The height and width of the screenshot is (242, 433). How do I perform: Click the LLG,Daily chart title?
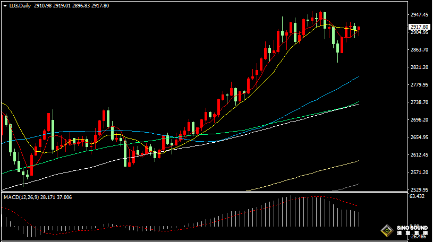point(20,6)
